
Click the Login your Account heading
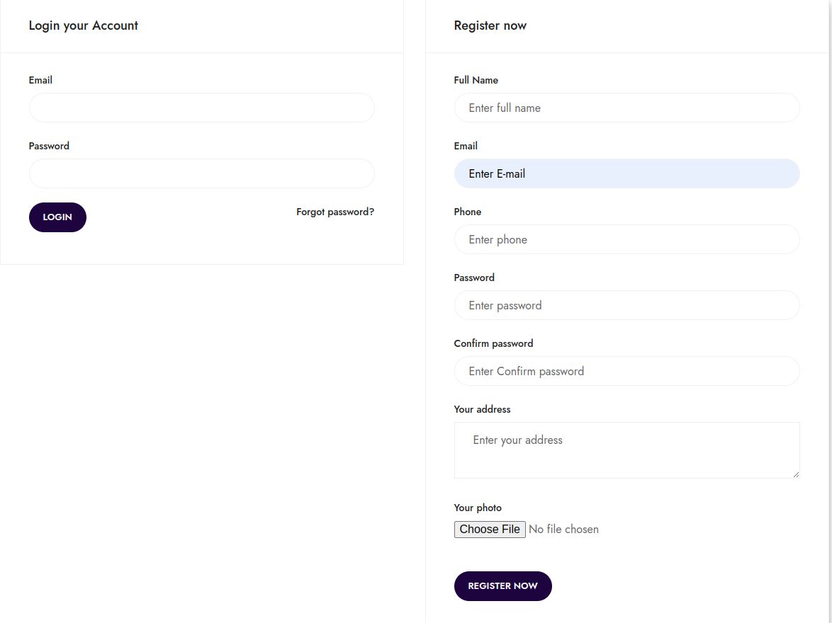[x=83, y=25]
